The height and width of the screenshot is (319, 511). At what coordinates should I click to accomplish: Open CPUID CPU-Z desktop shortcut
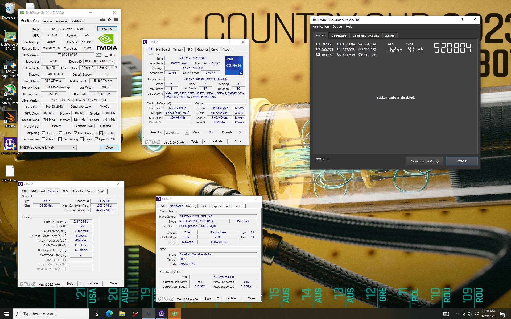10,146
